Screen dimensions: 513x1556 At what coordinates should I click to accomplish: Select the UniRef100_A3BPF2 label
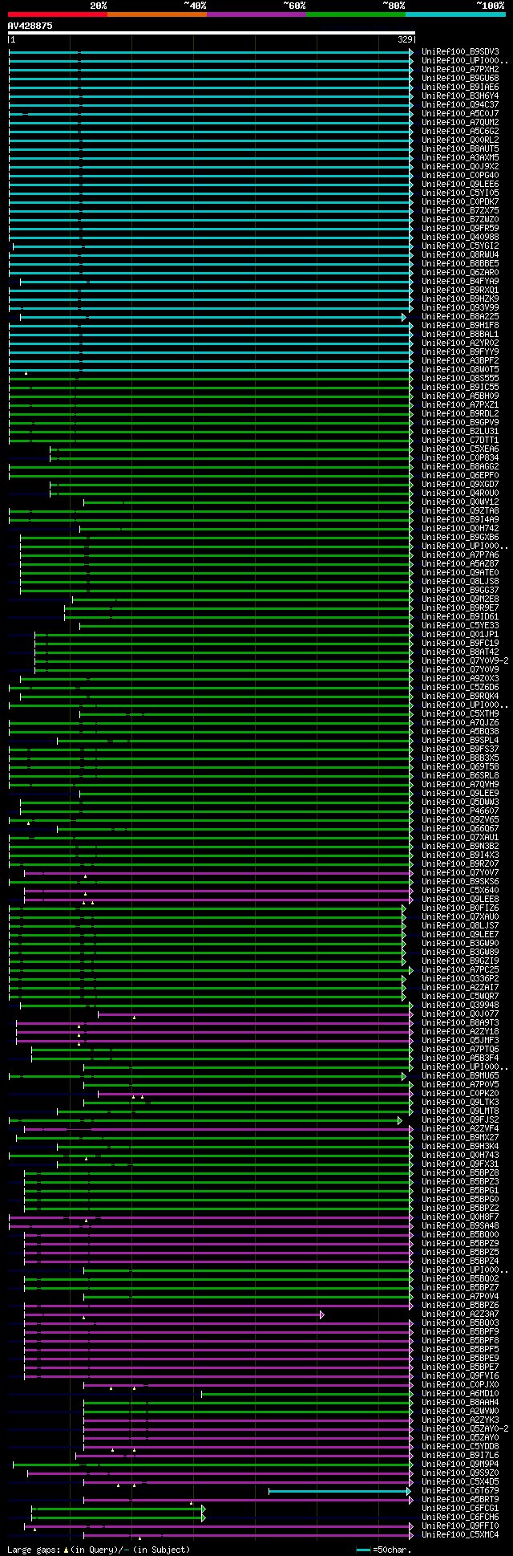pyautogui.click(x=460, y=360)
